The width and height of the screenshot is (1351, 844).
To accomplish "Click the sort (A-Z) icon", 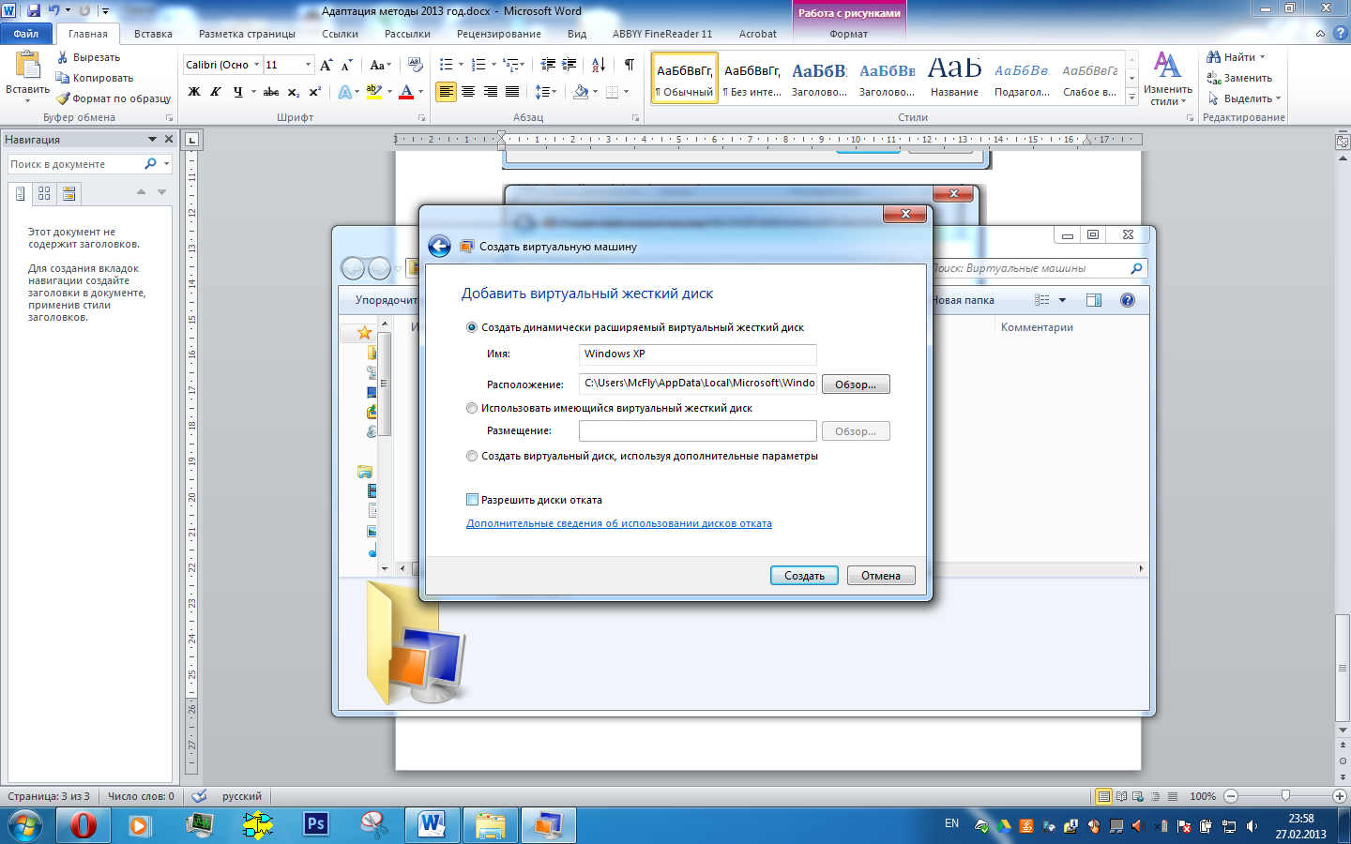I will coord(598,65).
